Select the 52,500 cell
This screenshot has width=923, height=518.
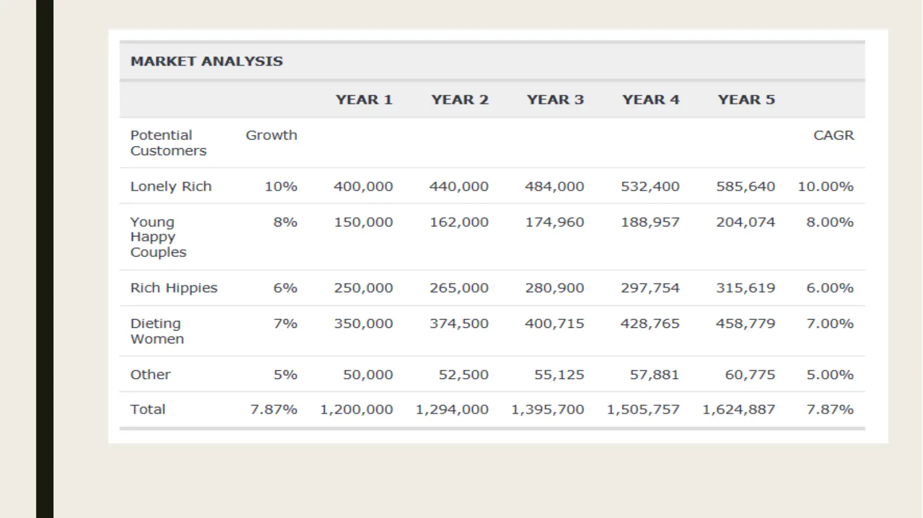point(463,374)
